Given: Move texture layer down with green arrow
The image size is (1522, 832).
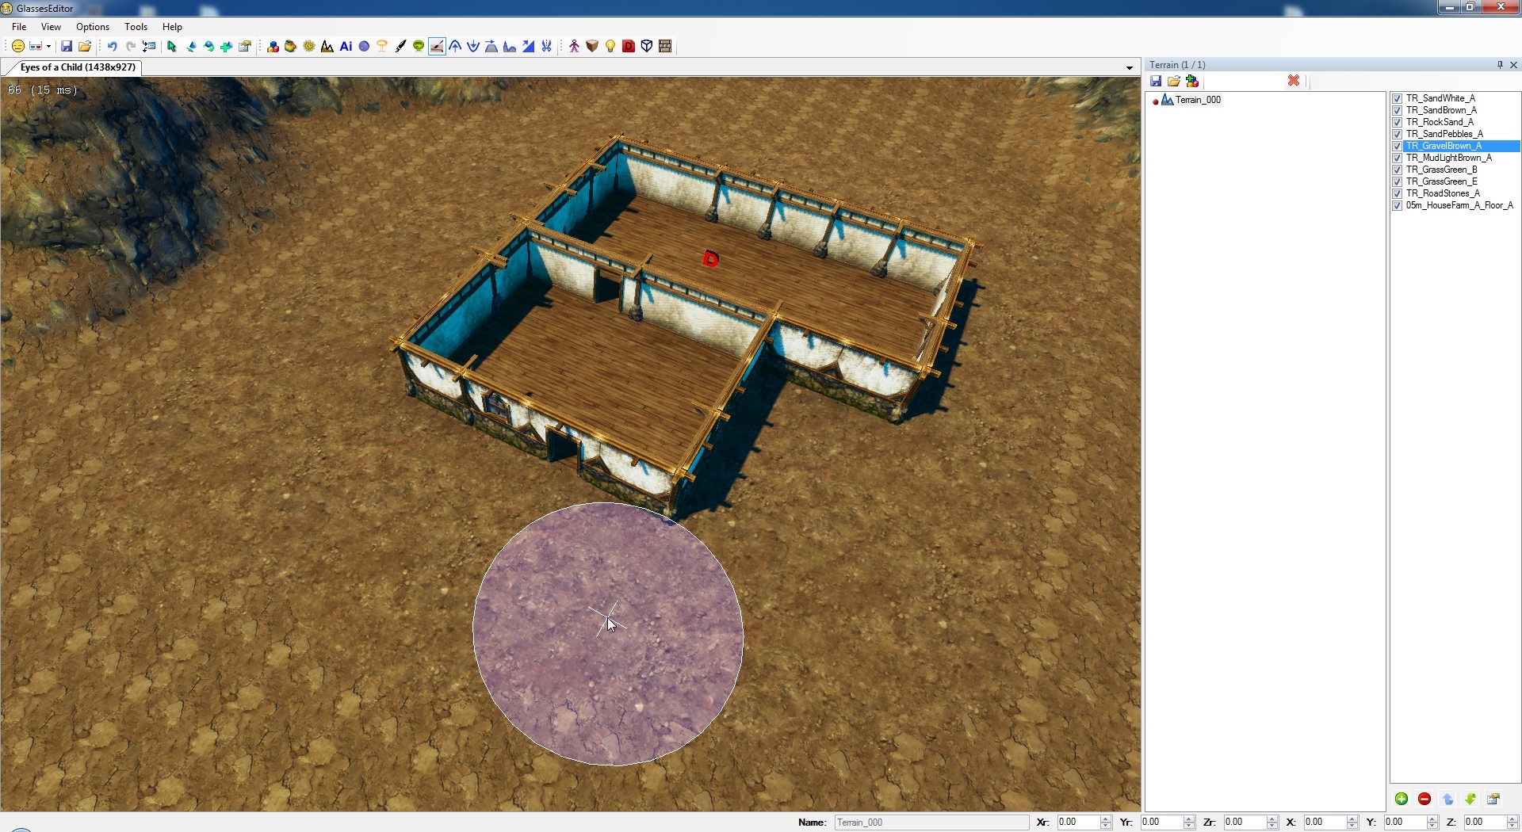Looking at the screenshot, I should point(1470,799).
